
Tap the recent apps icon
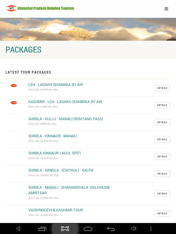(x=43, y=229)
